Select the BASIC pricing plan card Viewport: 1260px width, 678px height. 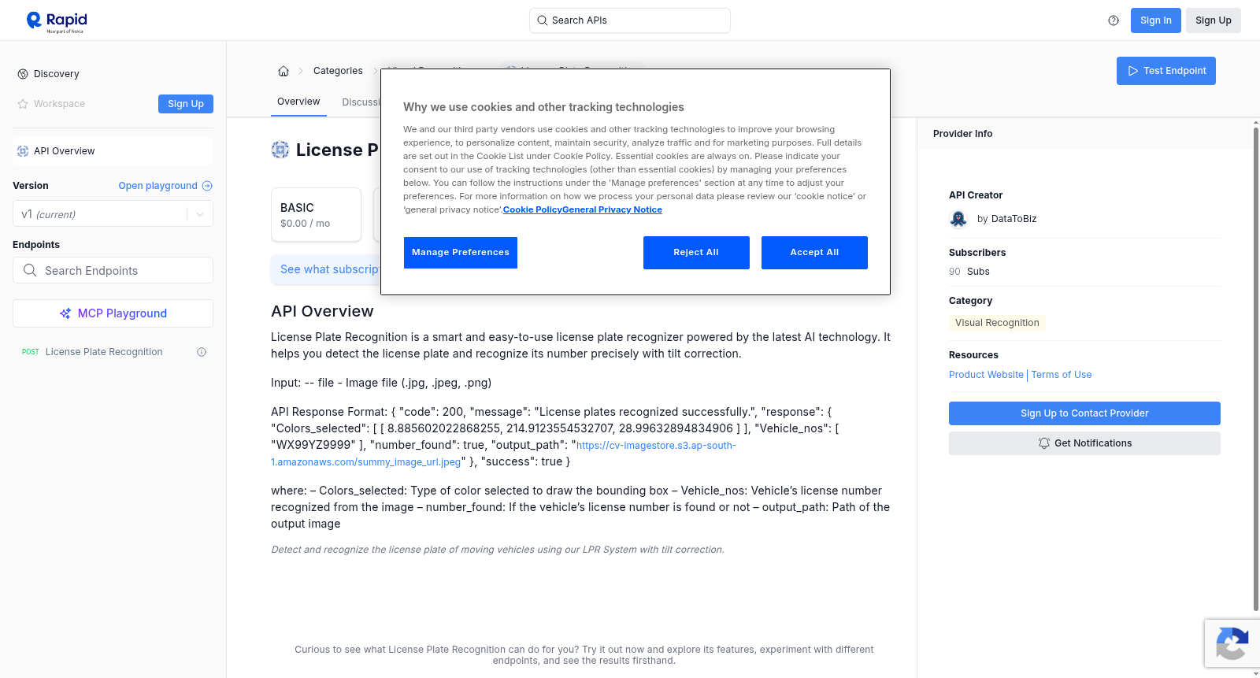tap(316, 214)
